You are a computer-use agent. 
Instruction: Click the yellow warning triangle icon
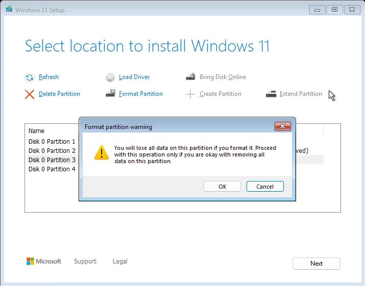(x=102, y=152)
